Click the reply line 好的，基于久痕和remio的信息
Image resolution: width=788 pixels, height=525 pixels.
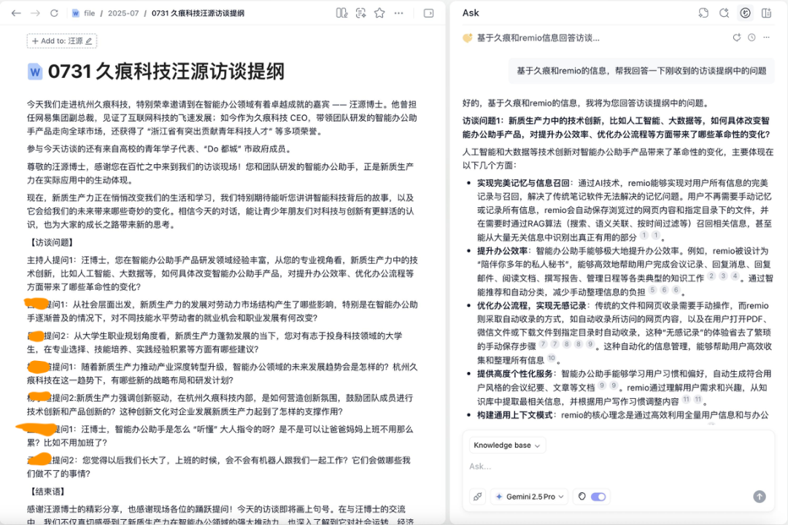click(585, 103)
